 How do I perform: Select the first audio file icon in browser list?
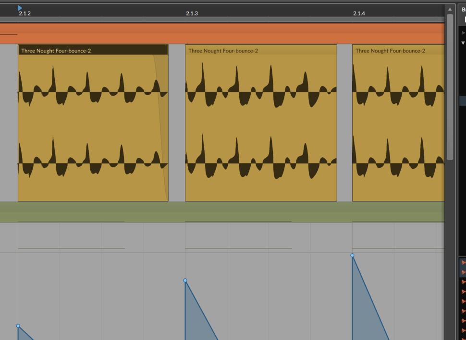tap(463, 263)
